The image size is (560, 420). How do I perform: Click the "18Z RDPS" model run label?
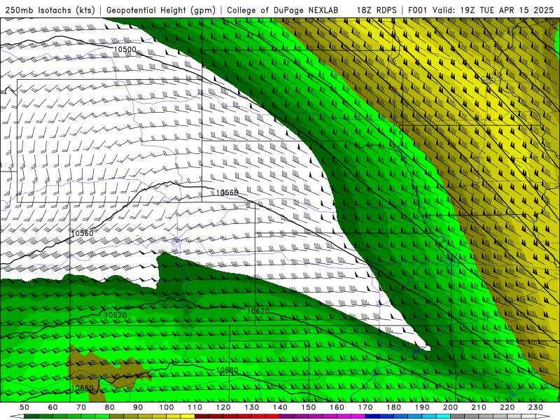[x=377, y=10]
